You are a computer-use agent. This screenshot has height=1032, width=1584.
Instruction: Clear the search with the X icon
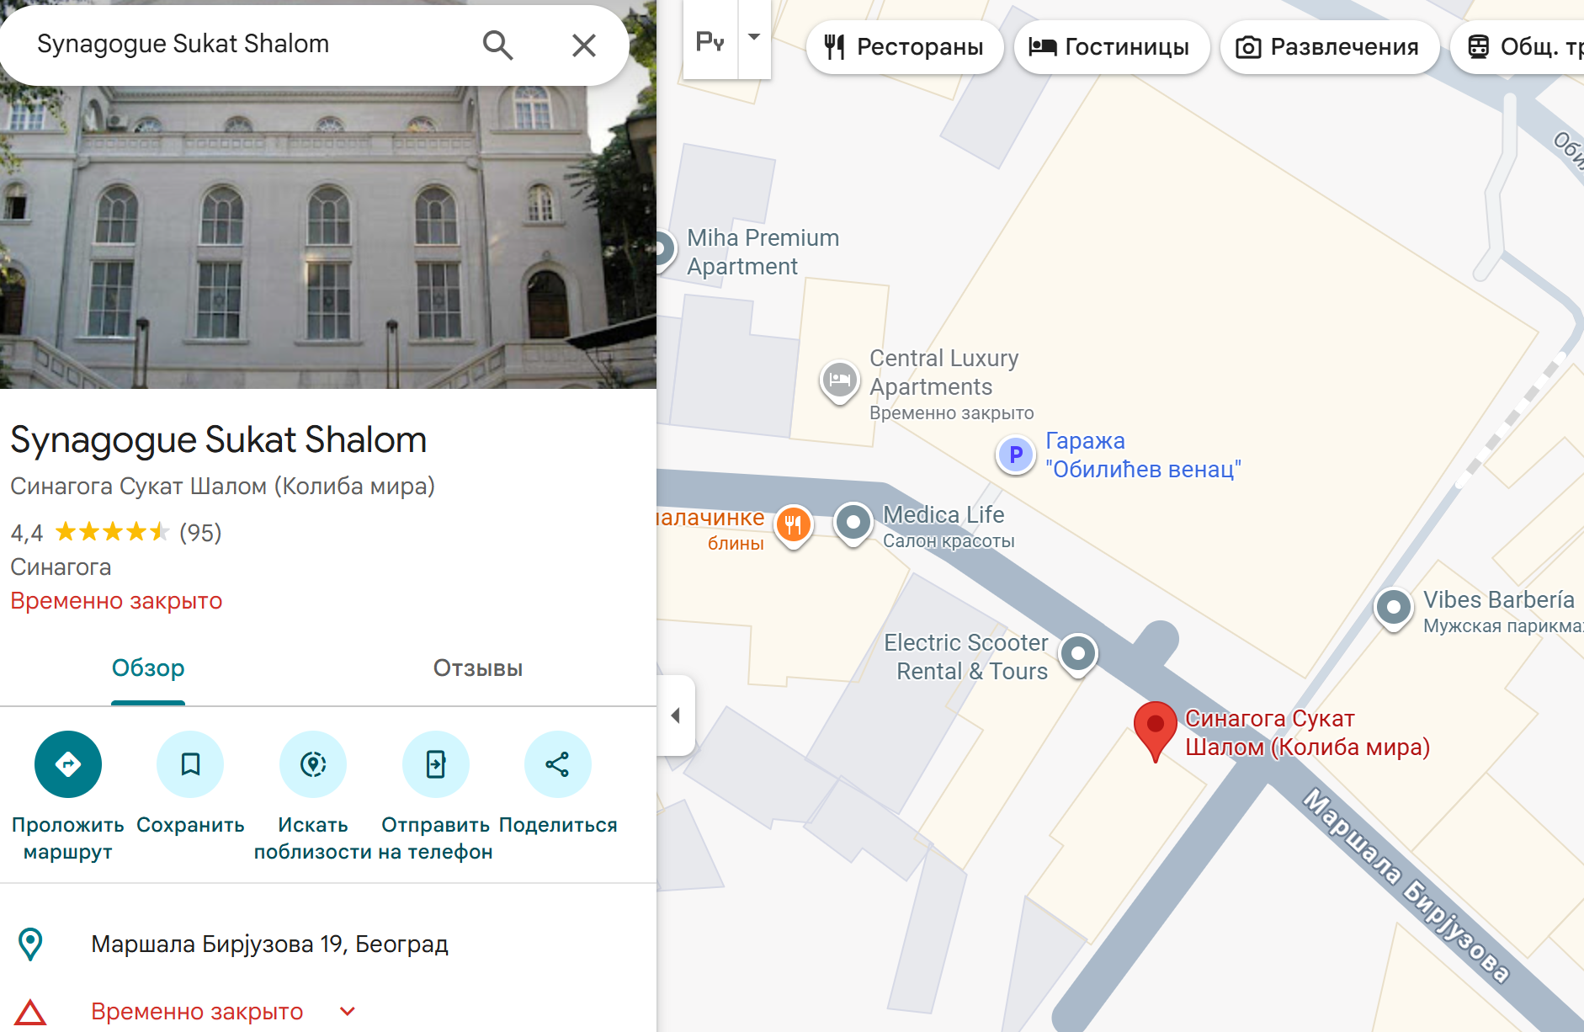(x=583, y=45)
